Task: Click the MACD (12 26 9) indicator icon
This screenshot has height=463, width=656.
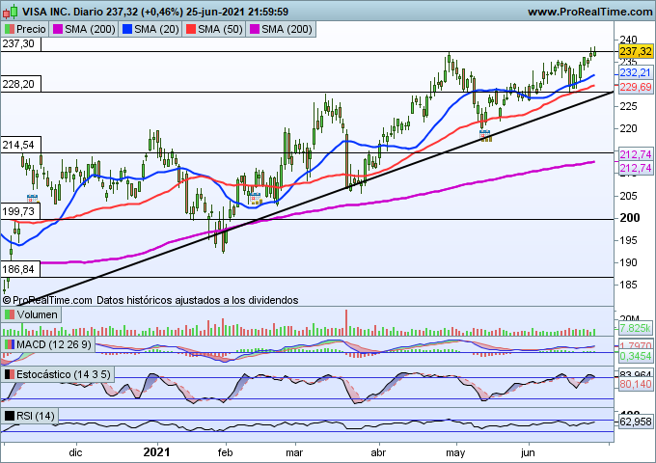Action: [10, 344]
